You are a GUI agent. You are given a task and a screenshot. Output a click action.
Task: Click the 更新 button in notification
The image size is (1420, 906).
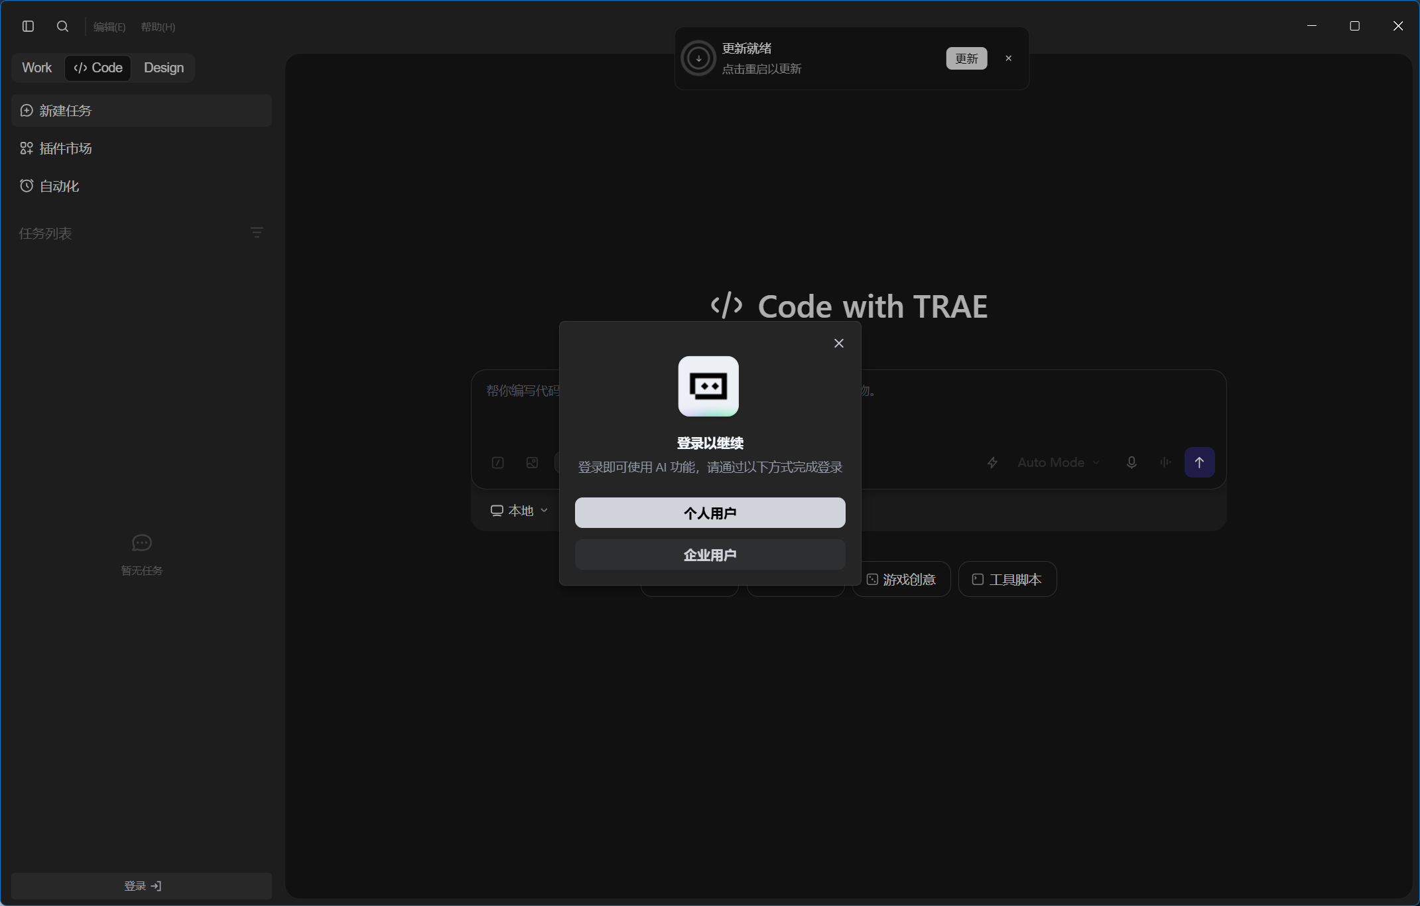[x=966, y=58]
